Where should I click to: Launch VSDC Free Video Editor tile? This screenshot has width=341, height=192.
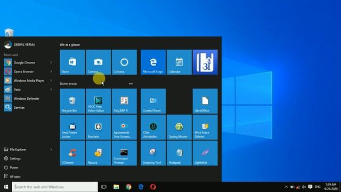click(98, 101)
